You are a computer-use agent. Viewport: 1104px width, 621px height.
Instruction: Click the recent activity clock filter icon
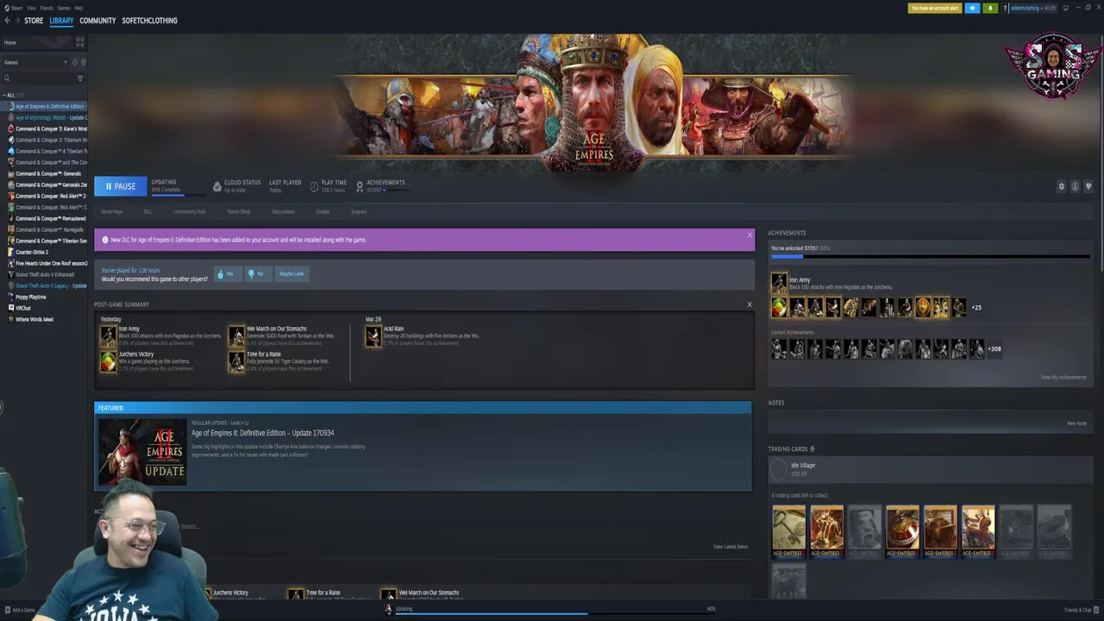pyautogui.click(x=75, y=62)
